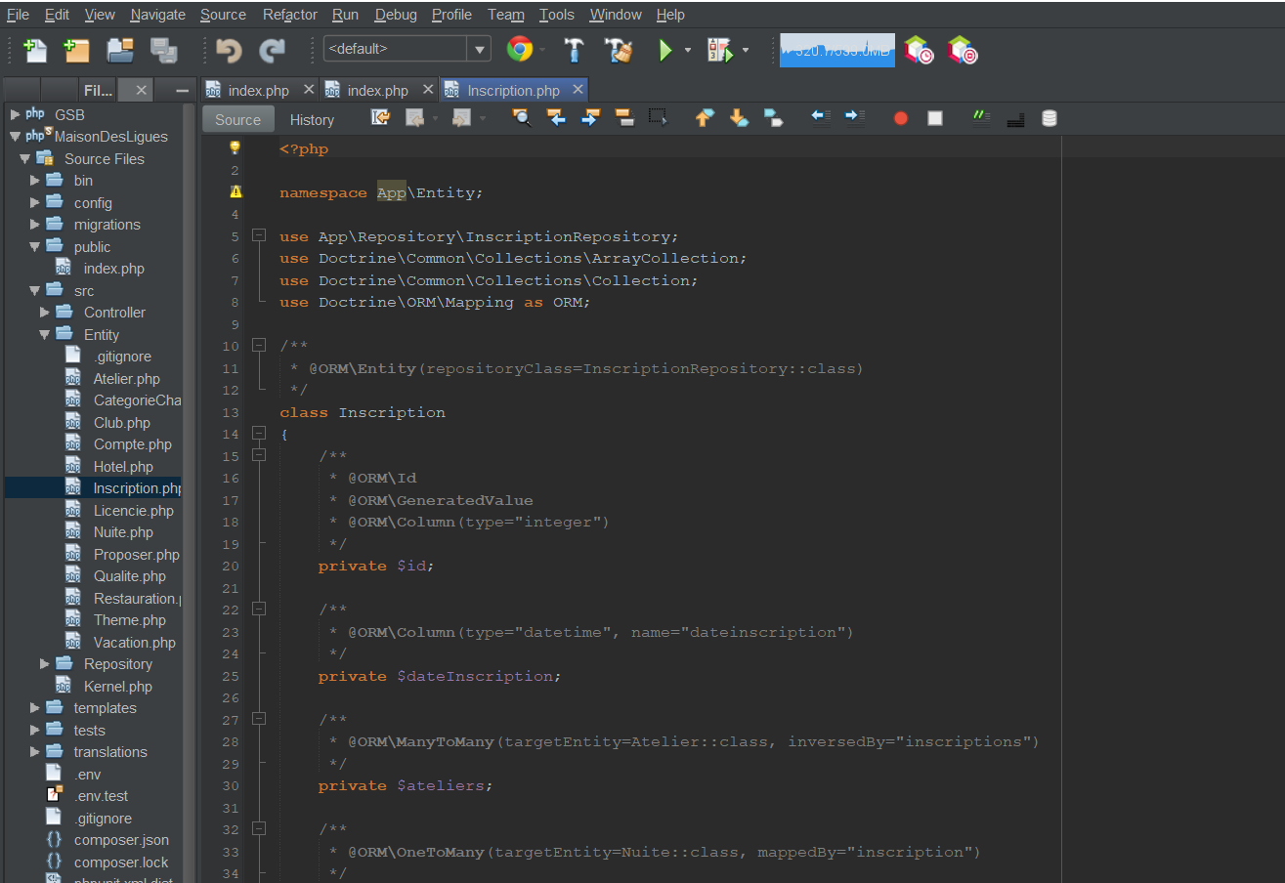Open the Refactor menu
This screenshot has height=883, width=1285.
(290, 15)
